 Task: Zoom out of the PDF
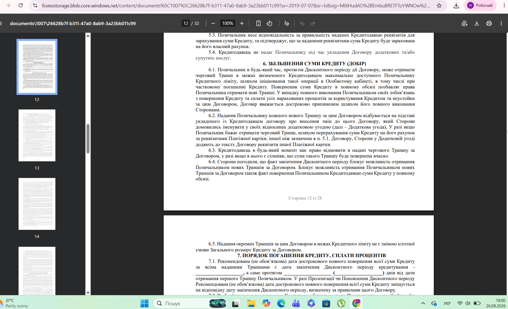213,23
